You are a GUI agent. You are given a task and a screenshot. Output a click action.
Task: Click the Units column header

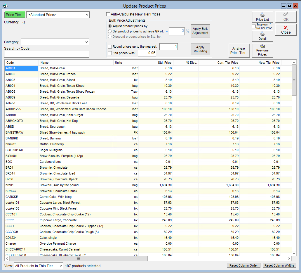click(126, 63)
